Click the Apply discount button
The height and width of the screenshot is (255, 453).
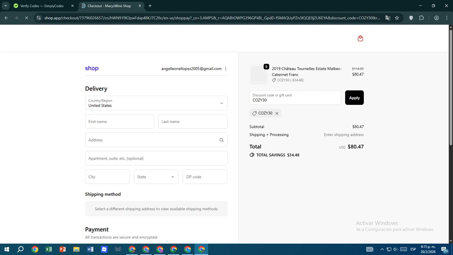pyautogui.click(x=354, y=98)
